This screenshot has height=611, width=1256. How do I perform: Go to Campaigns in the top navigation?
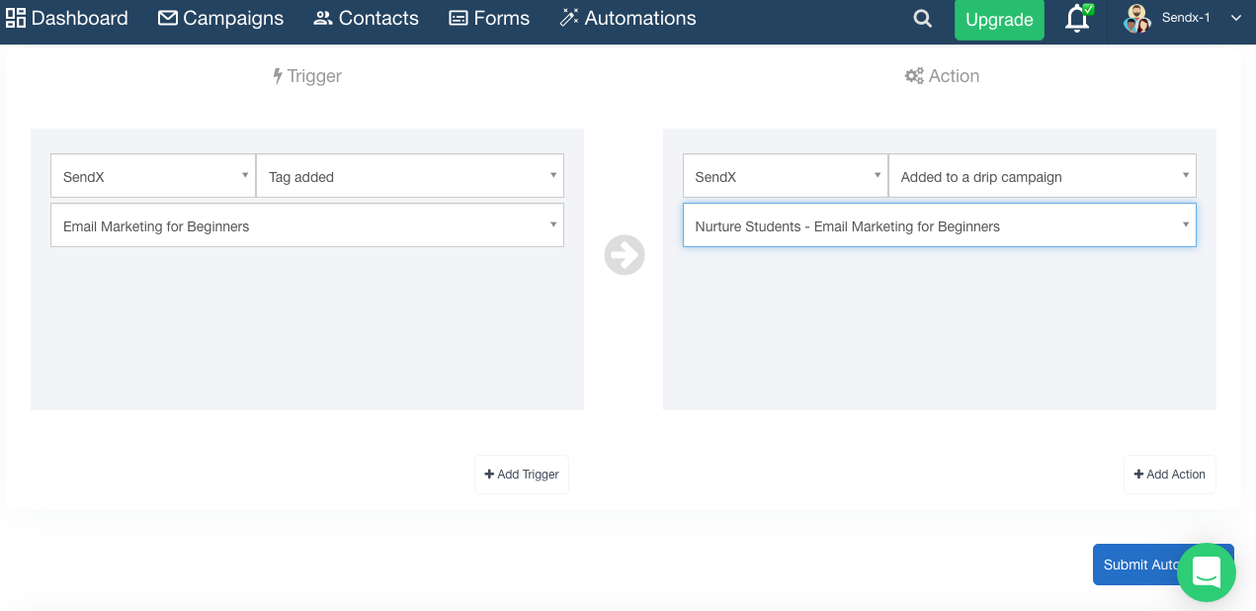click(220, 18)
